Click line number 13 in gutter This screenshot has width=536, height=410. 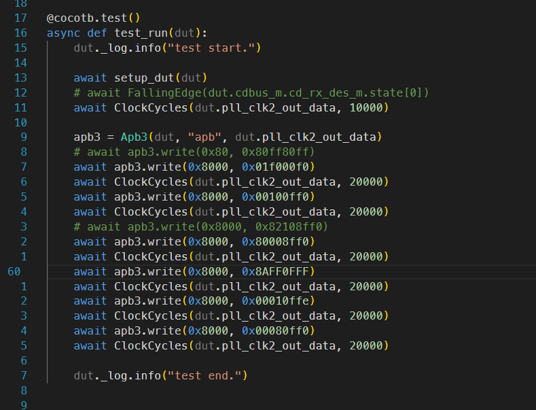[x=20, y=78]
